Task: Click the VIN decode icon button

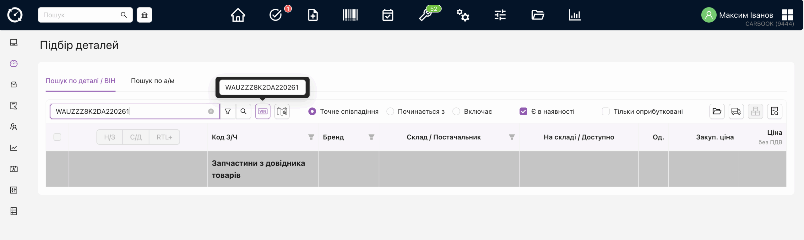Action: coord(263,112)
